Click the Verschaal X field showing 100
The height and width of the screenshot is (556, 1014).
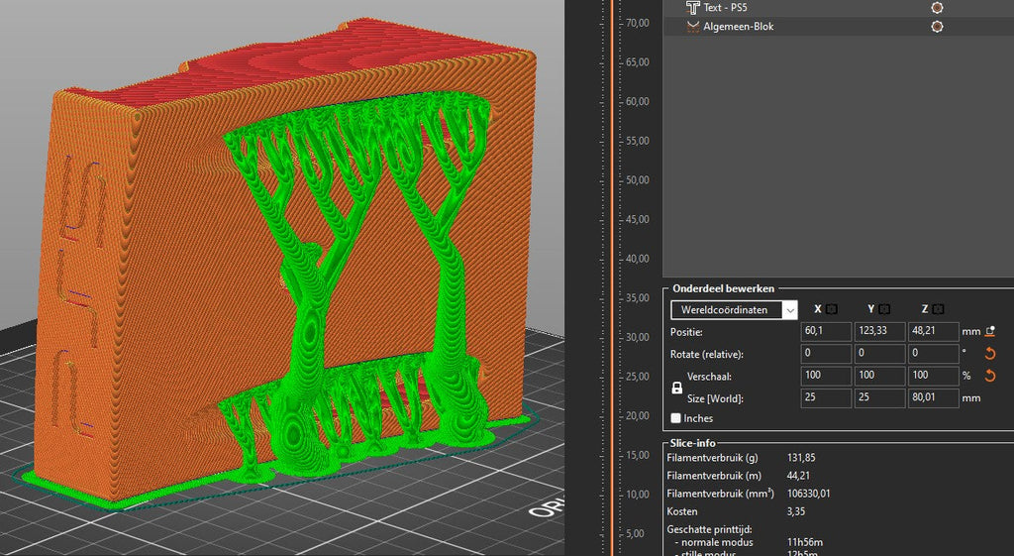tap(826, 377)
